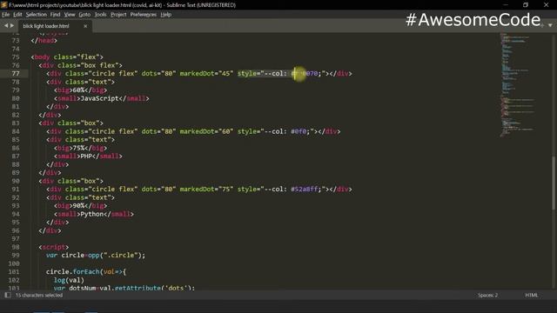
Task: Toggle the side bar icon in status bar
Action: (x=8, y=295)
